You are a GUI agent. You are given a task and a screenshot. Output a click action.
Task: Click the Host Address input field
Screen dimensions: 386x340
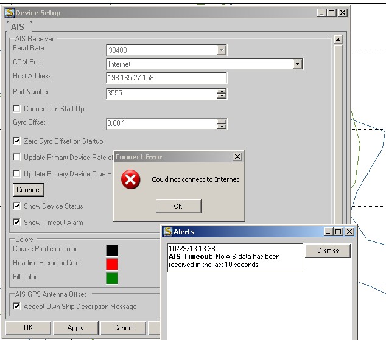pos(166,78)
